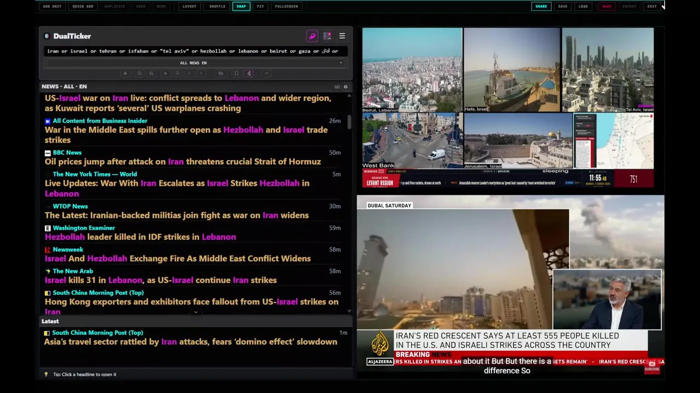This screenshot has height=393, width=700.
Task: Open the Tel Aviv, Israel camera feed
Action: (x=608, y=70)
